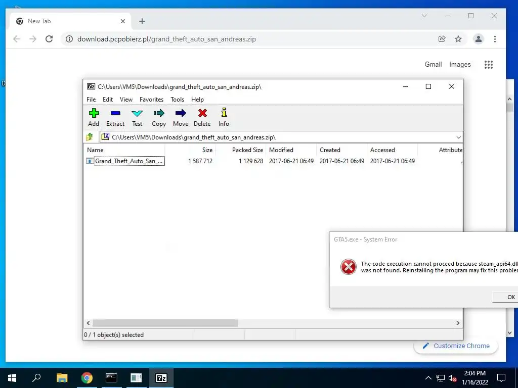Open the Gmail link

[433, 64]
